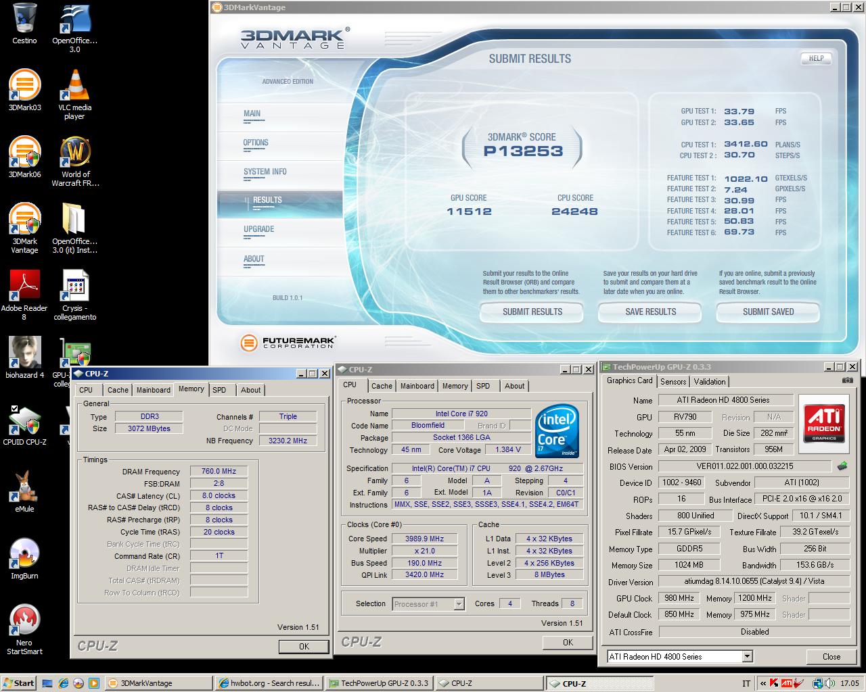
Task: Launch Nero StartSmart shortcut
Action: click(x=24, y=631)
